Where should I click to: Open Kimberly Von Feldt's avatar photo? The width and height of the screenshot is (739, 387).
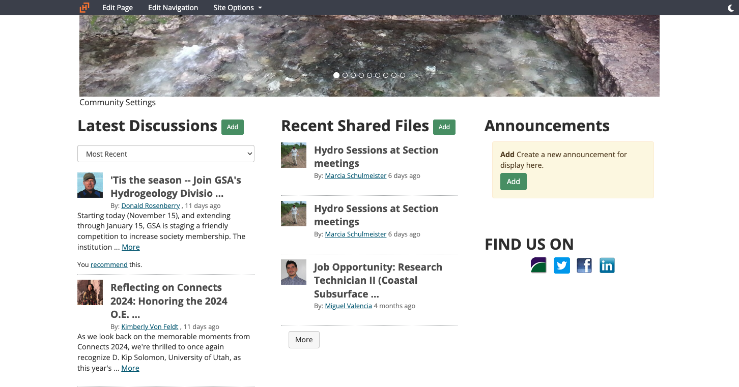(x=90, y=292)
